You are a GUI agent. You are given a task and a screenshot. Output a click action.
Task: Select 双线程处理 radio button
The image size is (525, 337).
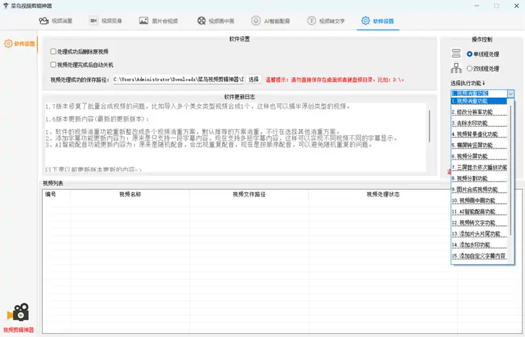tap(469, 68)
